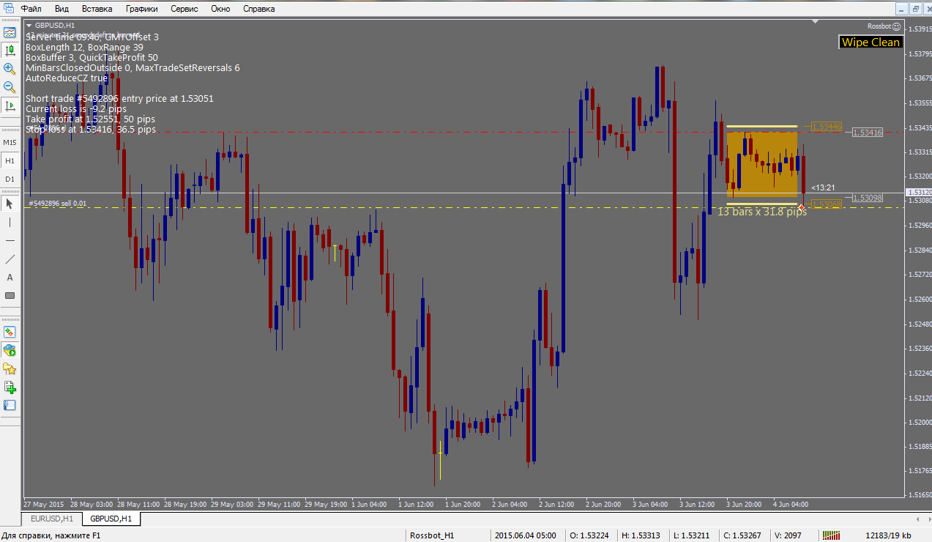This screenshot has width=932, height=542.
Task: Open the Справка menu
Action: click(258, 9)
